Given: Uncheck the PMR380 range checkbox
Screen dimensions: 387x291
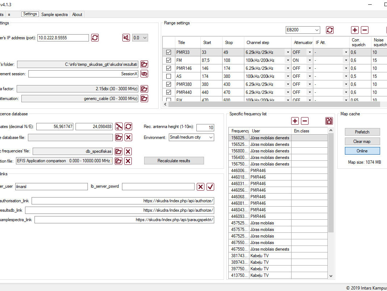Looking at the screenshot, I should coord(168,84).
